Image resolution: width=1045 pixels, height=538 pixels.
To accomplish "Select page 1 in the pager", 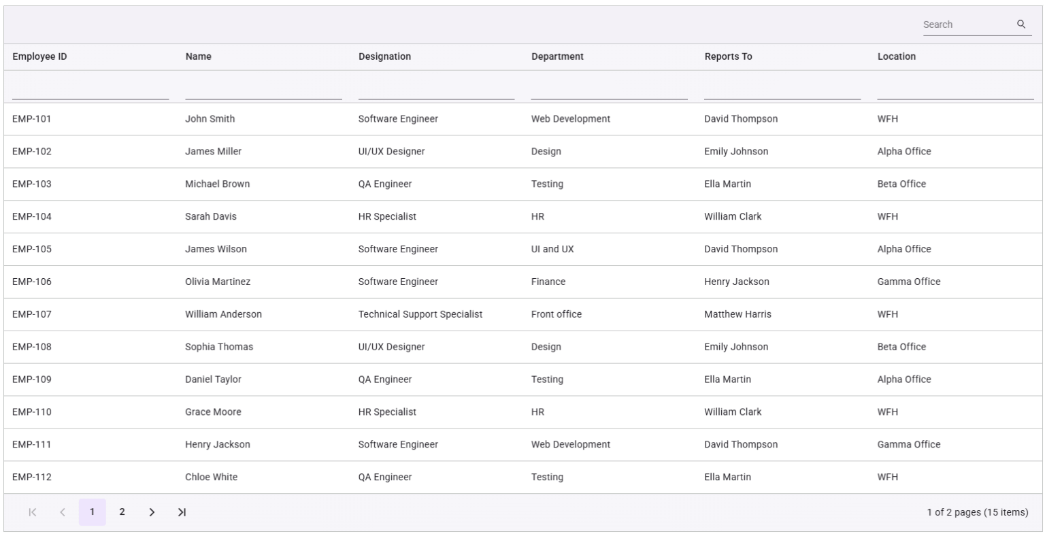I will (x=93, y=510).
